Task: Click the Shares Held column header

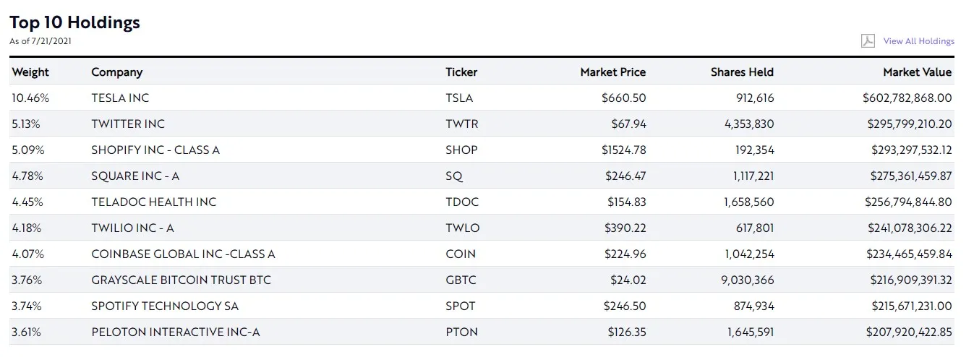Action: point(742,72)
